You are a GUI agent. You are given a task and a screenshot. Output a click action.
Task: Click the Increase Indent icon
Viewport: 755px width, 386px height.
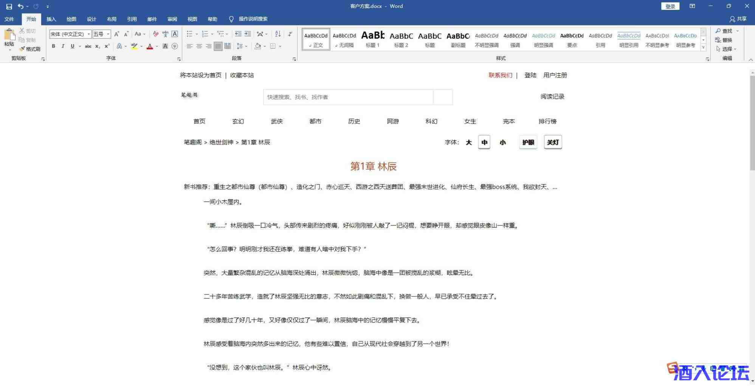pyautogui.click(x=248, y=34)
